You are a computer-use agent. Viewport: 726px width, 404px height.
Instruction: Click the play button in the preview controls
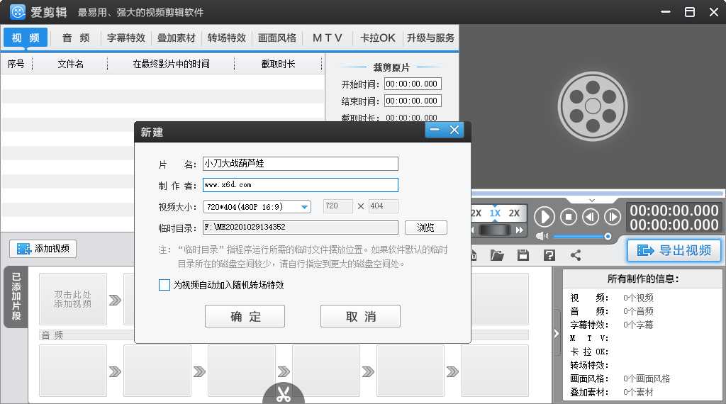544,217
